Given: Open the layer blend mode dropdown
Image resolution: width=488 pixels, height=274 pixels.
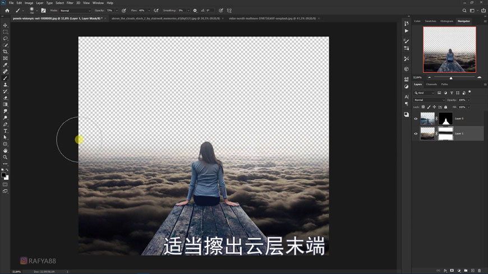Looking at the screenshot, I should (x=429, y=100).
